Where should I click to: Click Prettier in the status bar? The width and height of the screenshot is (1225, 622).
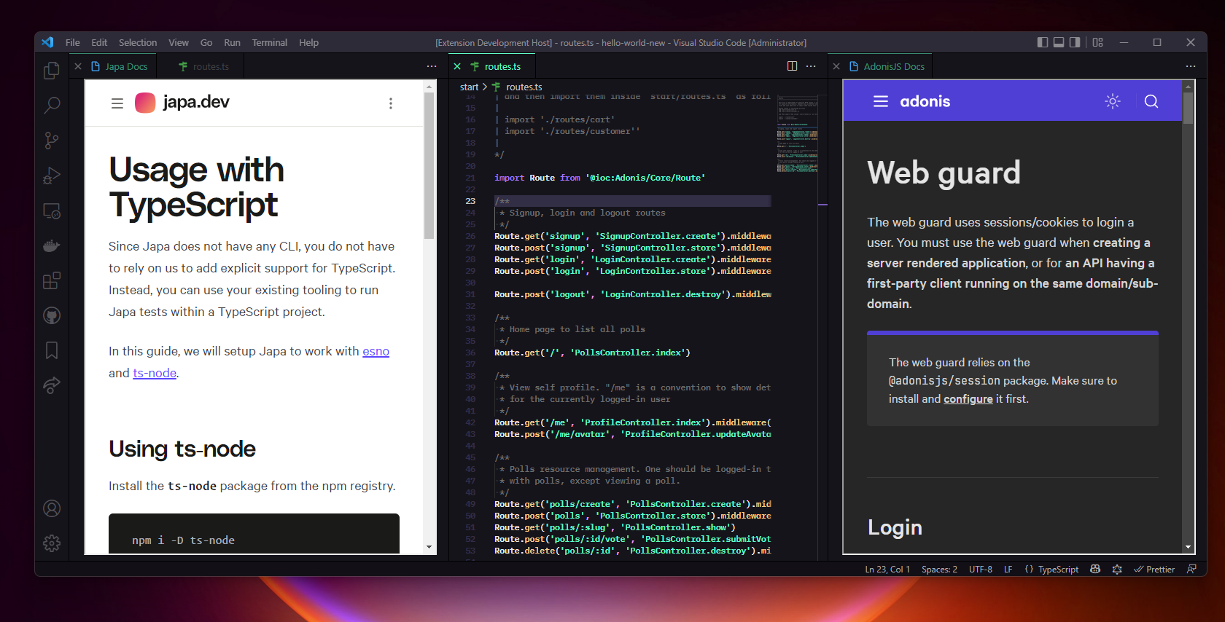tap(1154, 570)
